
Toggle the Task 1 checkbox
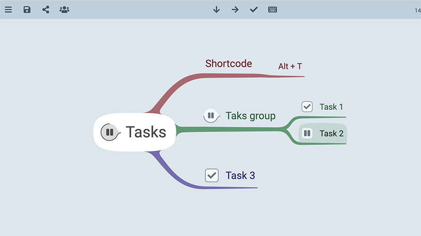coord(307,107)
